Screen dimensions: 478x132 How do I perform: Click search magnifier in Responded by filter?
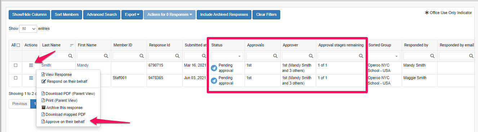tap(432, 56)
